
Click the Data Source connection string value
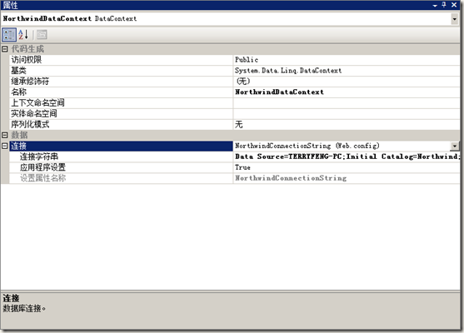click(347, 157)
